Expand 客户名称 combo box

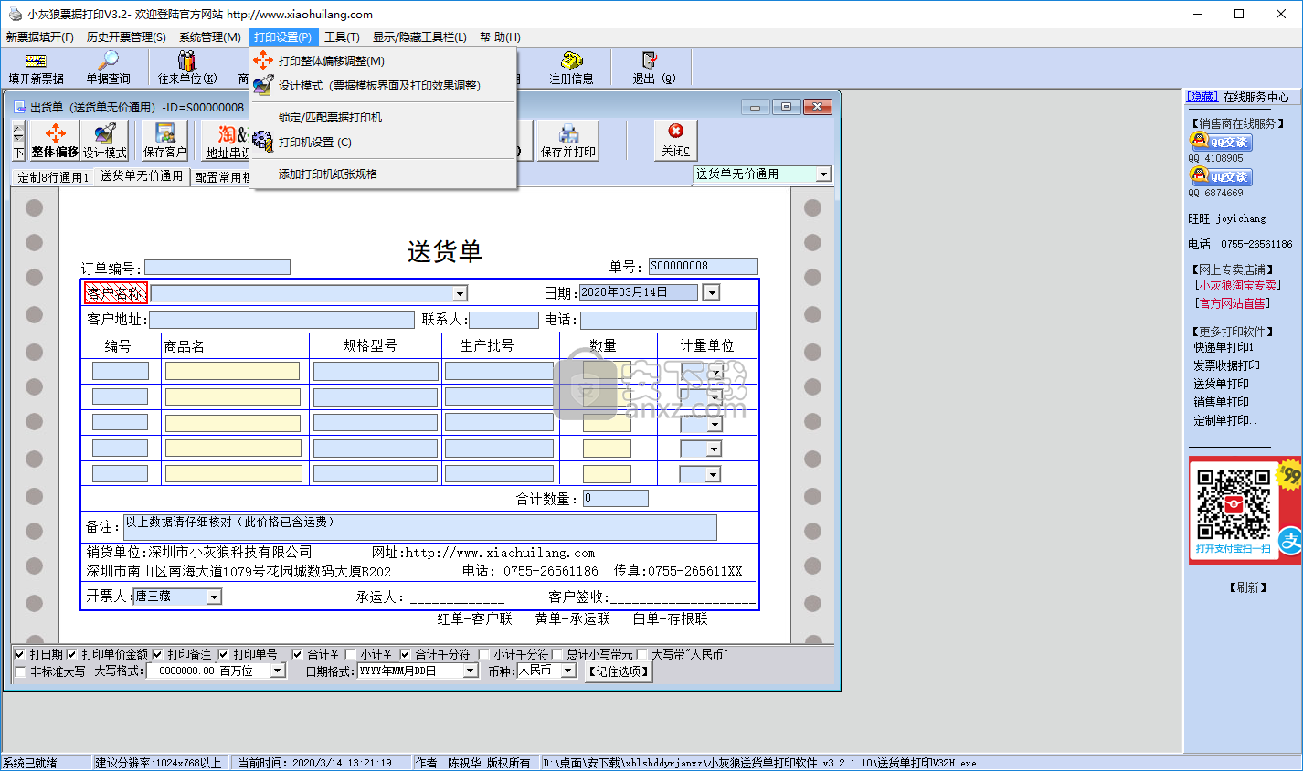(x=460, y=293)
